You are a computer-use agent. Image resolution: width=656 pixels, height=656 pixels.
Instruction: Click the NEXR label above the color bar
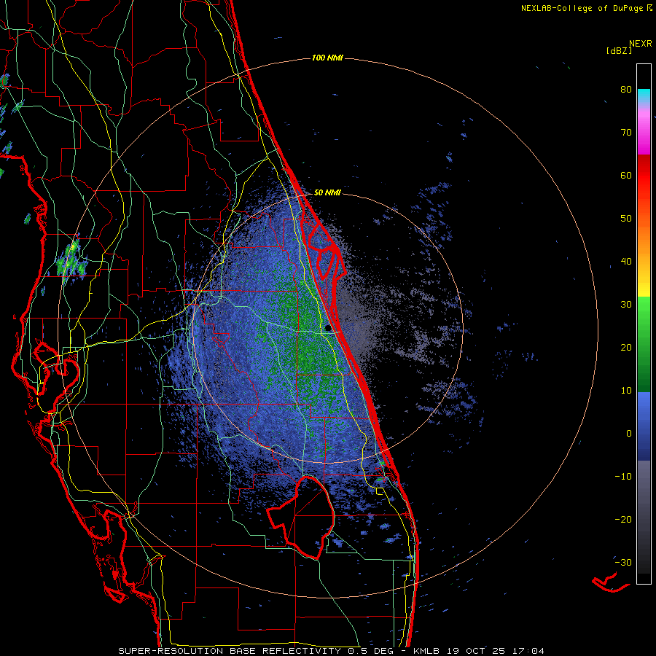tap(641, 44)
